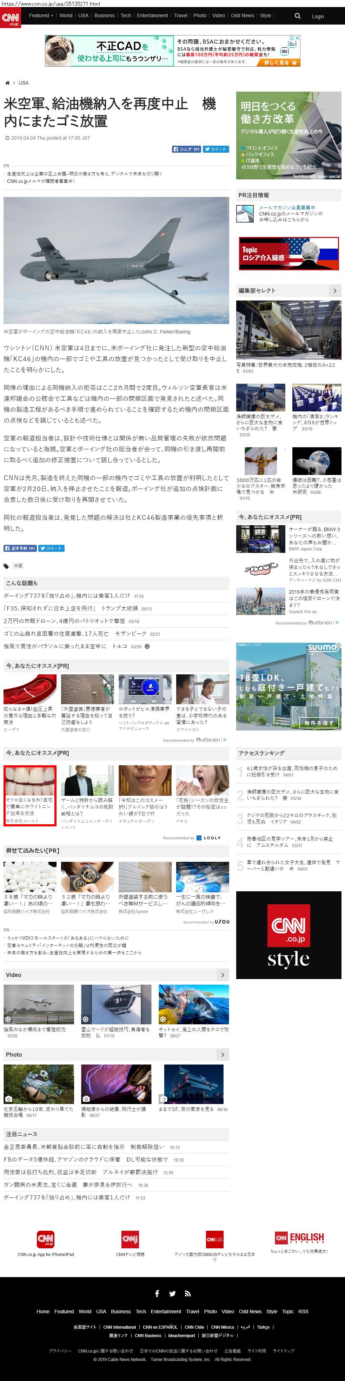The height and width of the screenshot is (1381, 345).
Task: Open footer Twitter icon
Action: click(173, 1294)
